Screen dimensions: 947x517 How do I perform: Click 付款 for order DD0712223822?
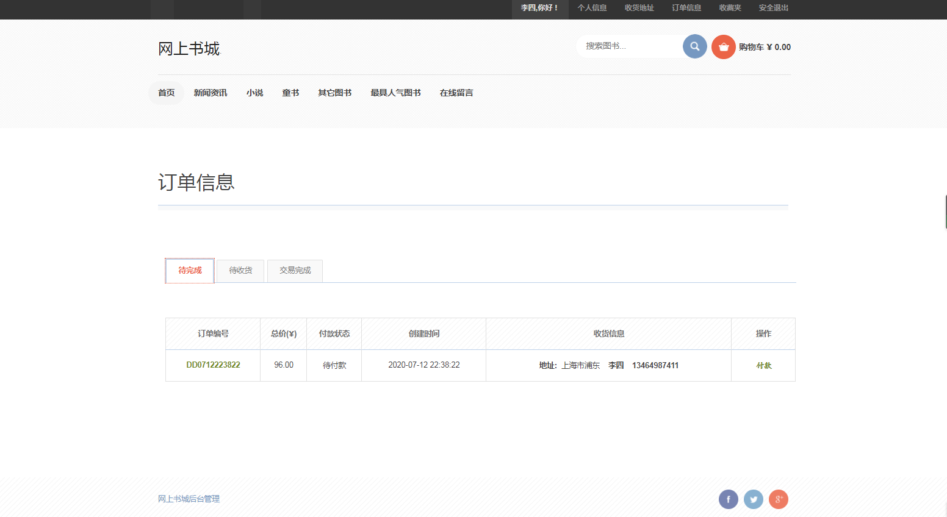click(x=764, y=366)
